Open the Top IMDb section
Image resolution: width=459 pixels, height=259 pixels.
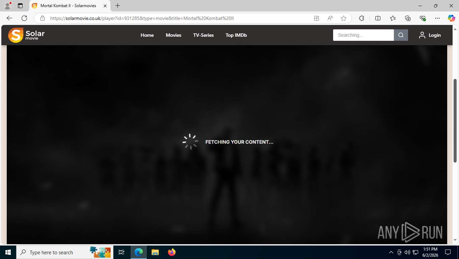236,35
